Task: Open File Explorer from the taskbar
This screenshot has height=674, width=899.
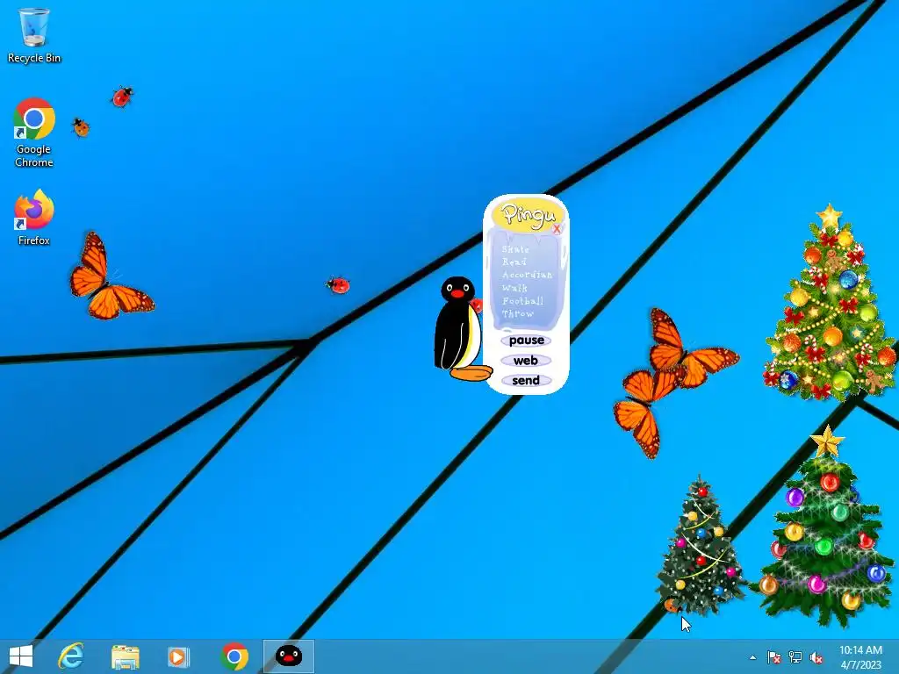Action: point(125,656)
